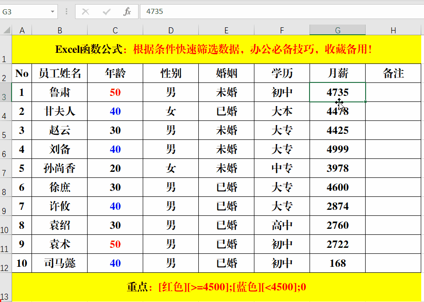Select row 1 header
Screen dimensions: 424x302
(6, 50)
